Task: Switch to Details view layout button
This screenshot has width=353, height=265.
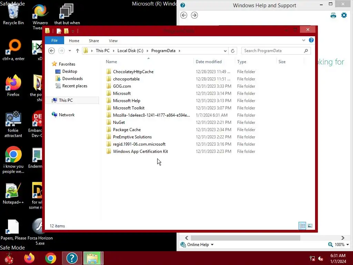Action: point(302,226)
